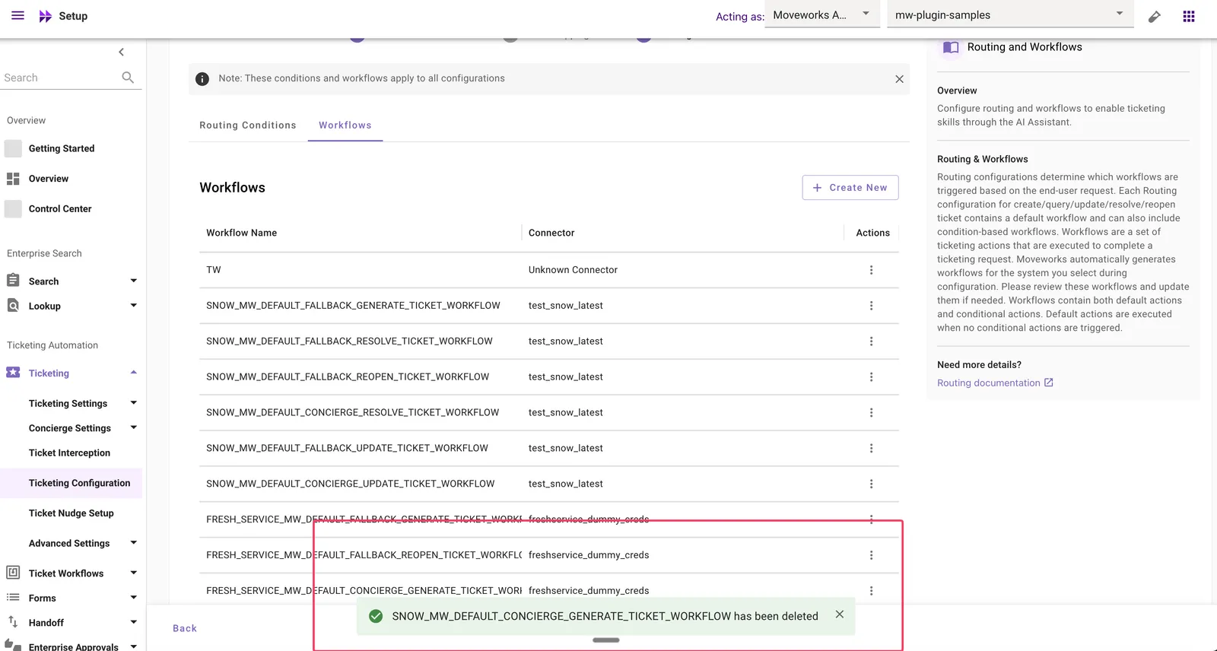Image resolution: width=1217 pixels, height=651 pixels.
Task: Open the hamburger navigation menu
Action: 17,15
